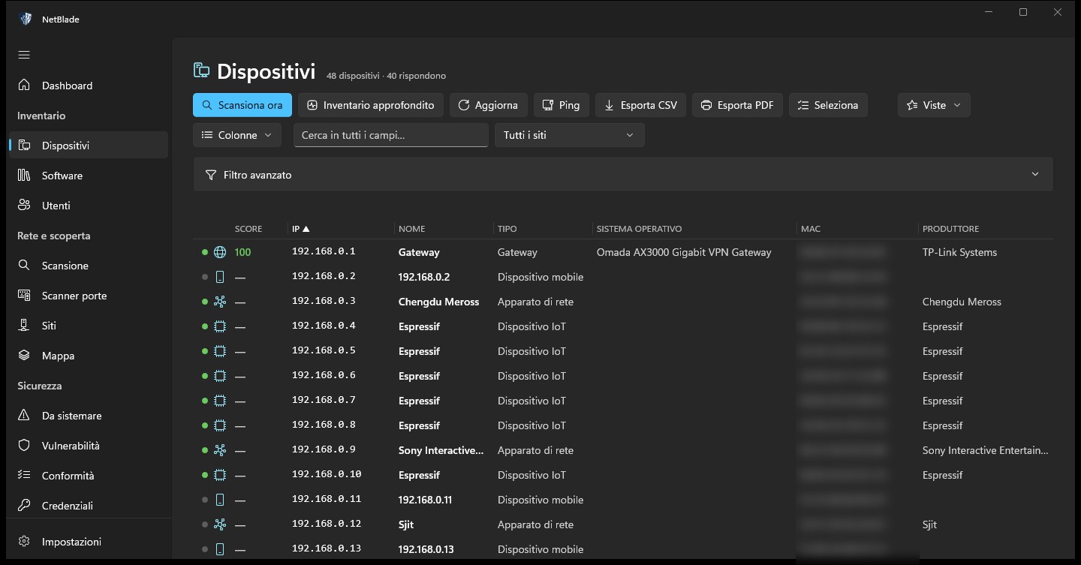
Task: Open the Viste dropdown
Action: [934, 105]
